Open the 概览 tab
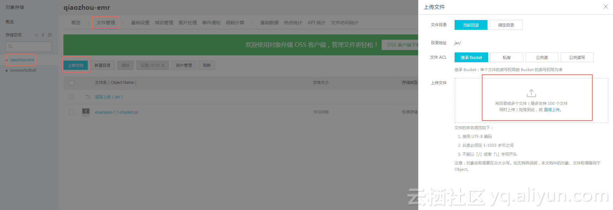Viewport: 613px width, 210px height. pos(76,23)
